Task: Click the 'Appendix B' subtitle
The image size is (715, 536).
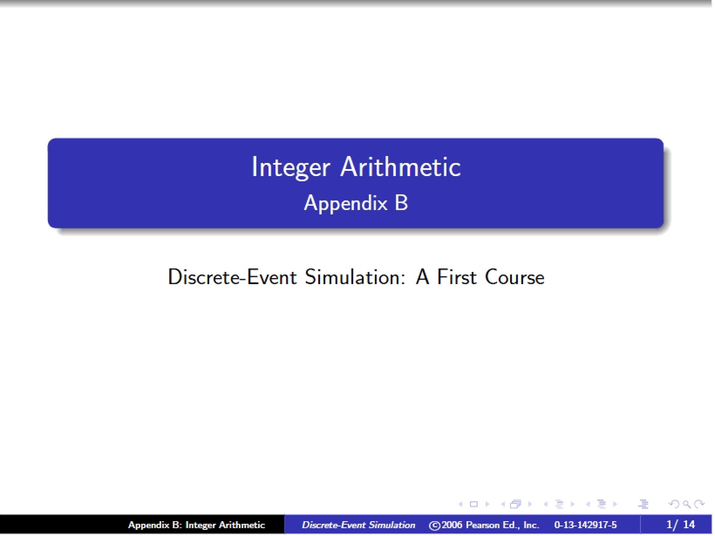Action: point(357,204)
